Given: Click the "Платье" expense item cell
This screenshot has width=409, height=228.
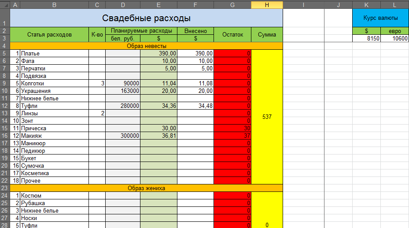Looking at the screenshot, I should (54, 53).
